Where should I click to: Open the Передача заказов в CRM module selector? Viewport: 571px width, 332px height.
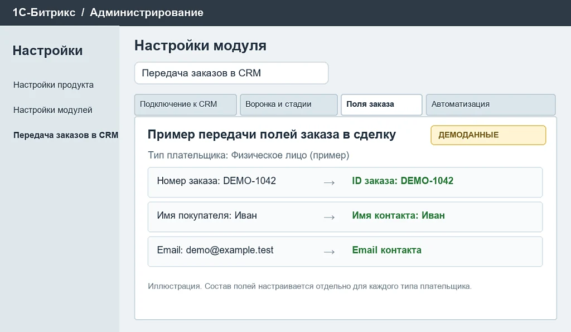click(x=231, y=73)
